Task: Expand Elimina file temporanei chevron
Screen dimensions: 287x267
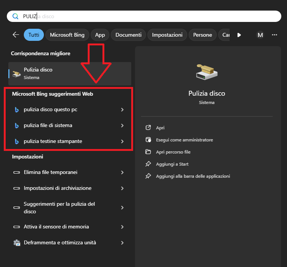Action: (x=122, y=172)
